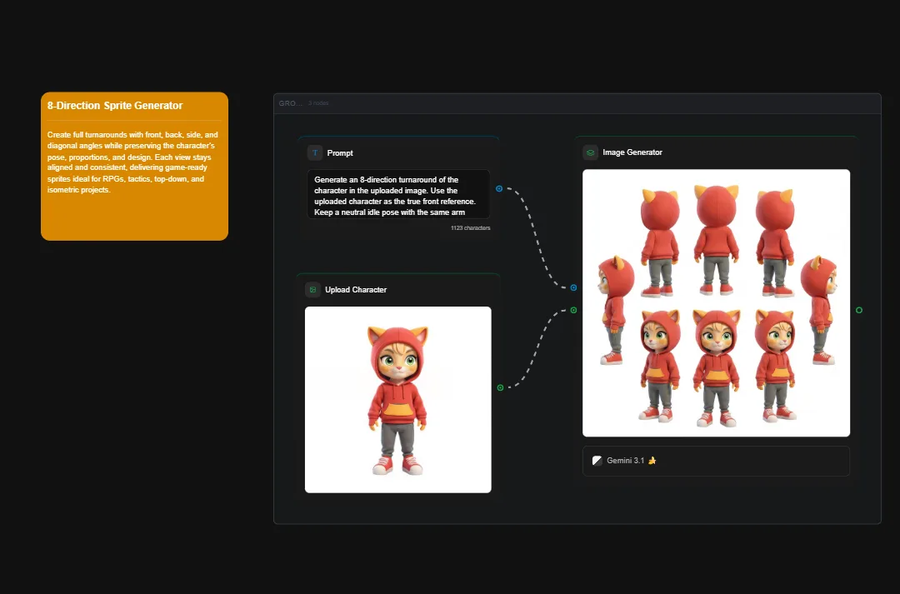This screenshot has width=900, height=594.
Task: Click the 8-Direction Sprite Generator title
Action: [x=115, y=106]
